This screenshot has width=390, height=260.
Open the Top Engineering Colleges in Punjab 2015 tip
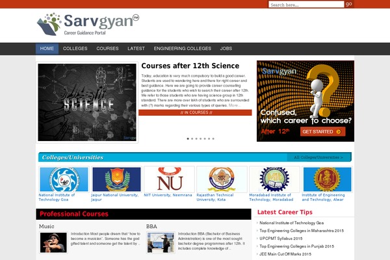[296, 246]
